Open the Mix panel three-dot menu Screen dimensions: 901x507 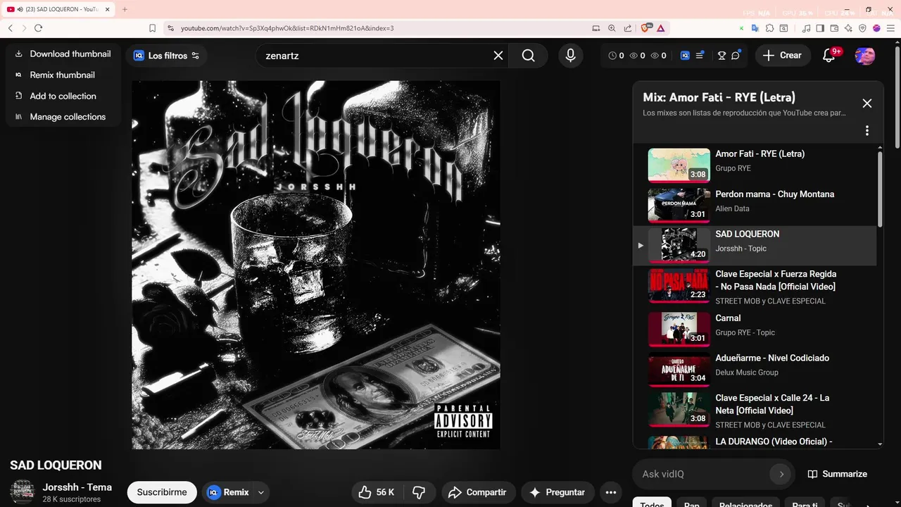tap(867, 130)
